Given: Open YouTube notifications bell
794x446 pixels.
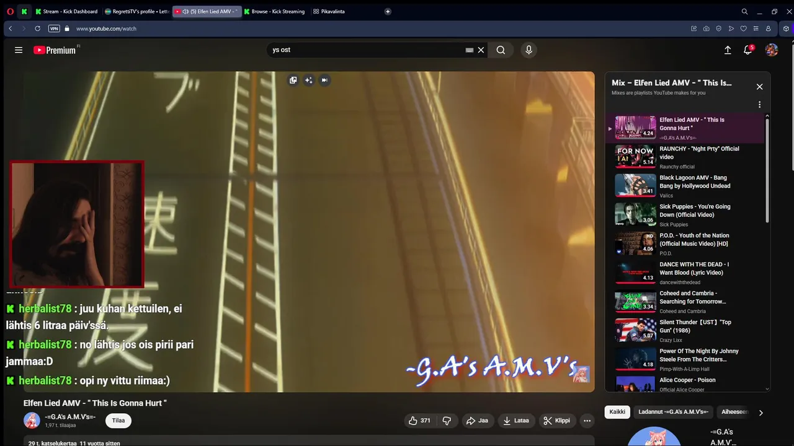Looking at the screenshot, I should [x=748, y=50].
